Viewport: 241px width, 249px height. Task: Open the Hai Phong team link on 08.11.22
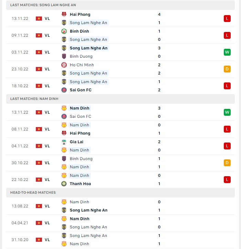click(80, 133)
